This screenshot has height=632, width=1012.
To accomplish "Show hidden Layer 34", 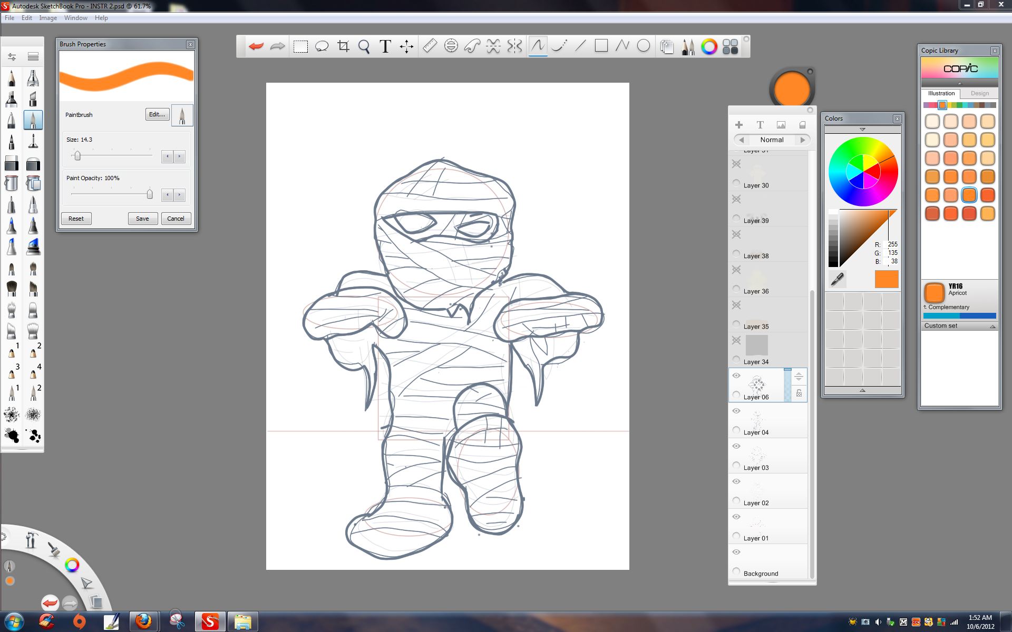I will [x=736, y=340].
